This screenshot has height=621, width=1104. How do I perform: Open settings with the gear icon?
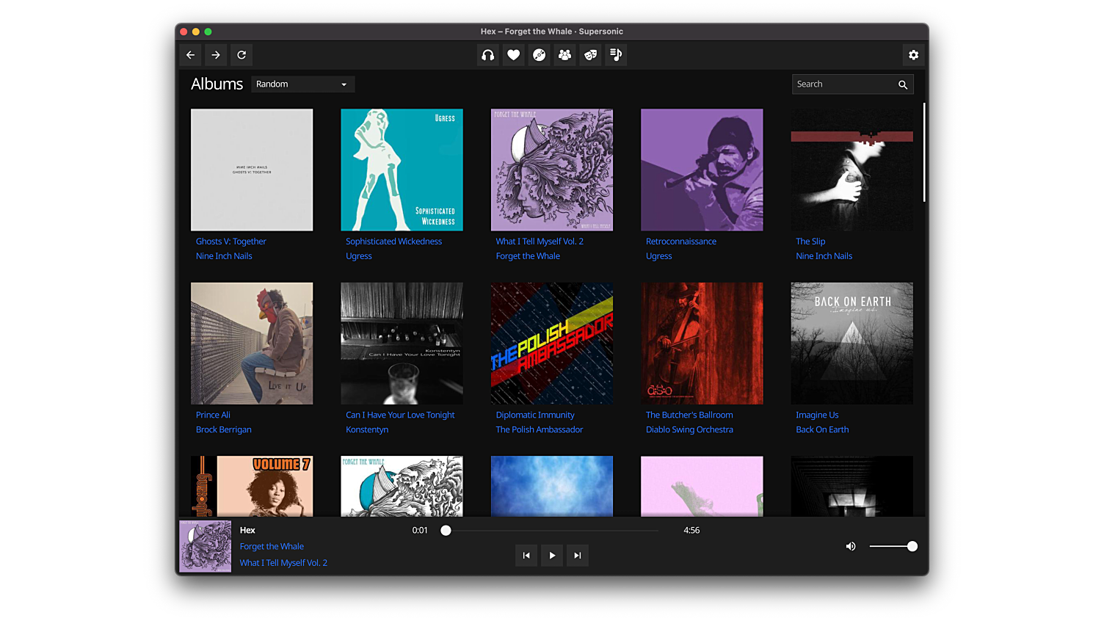[913, 55]
